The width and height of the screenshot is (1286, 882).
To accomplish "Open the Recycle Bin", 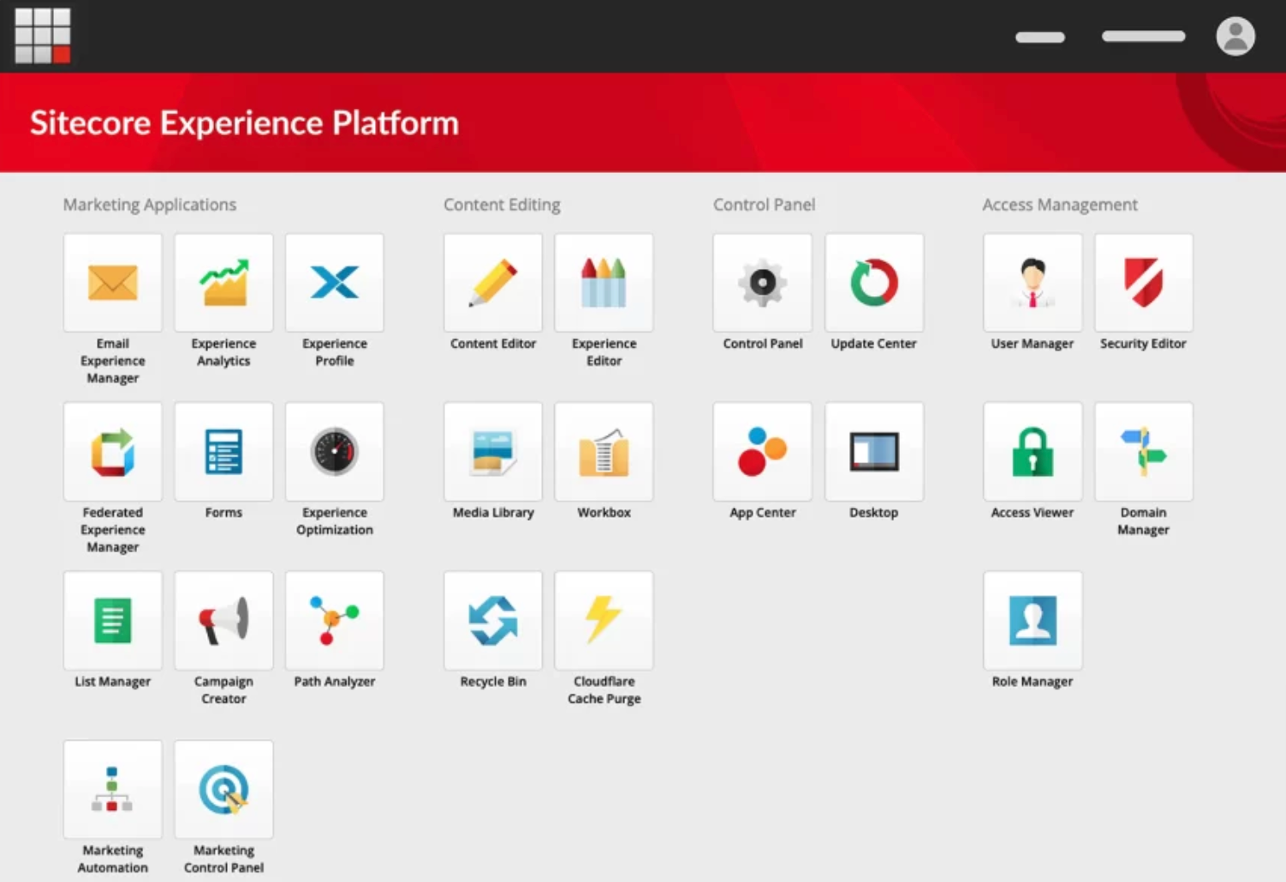I will [493, 620].
